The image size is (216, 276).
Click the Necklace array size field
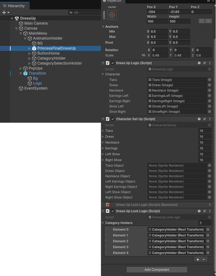pos(205,142)
